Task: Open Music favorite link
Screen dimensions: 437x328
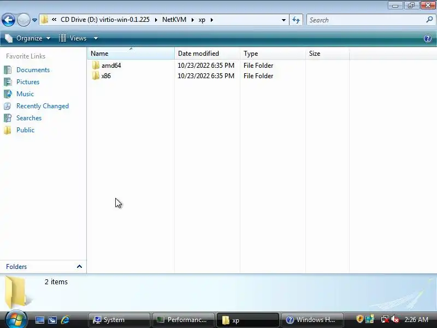Action: pos(25,93)
